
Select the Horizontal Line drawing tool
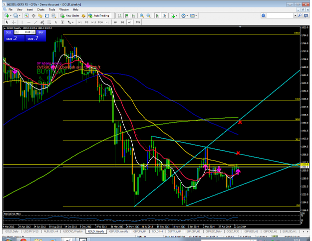tap(29, 22)
